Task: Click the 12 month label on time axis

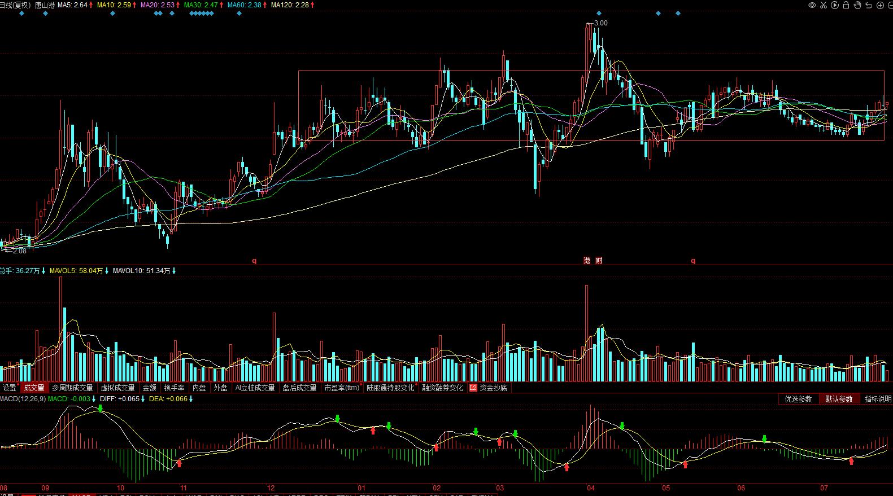Action: 271,488
